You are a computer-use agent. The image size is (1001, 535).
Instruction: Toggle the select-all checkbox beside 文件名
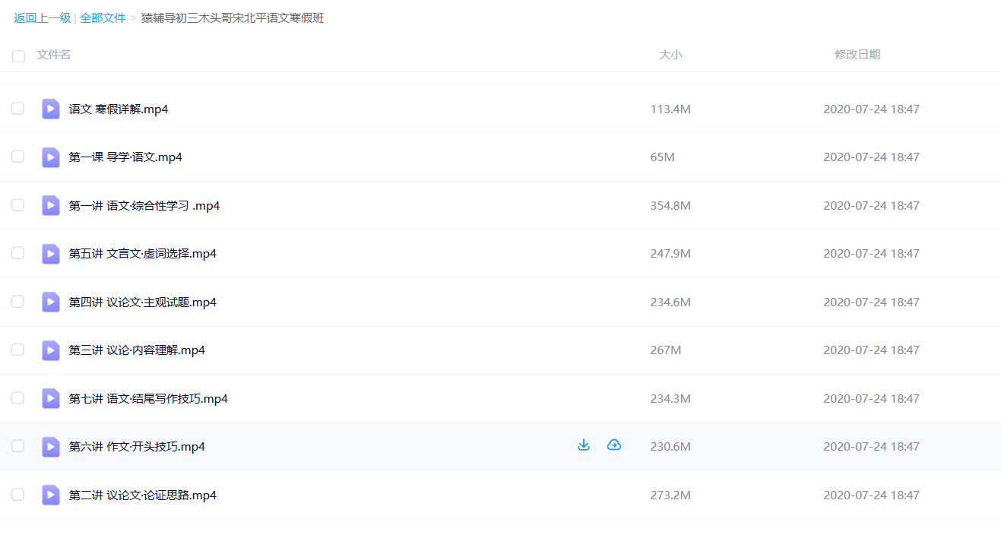tap(18, 55)
